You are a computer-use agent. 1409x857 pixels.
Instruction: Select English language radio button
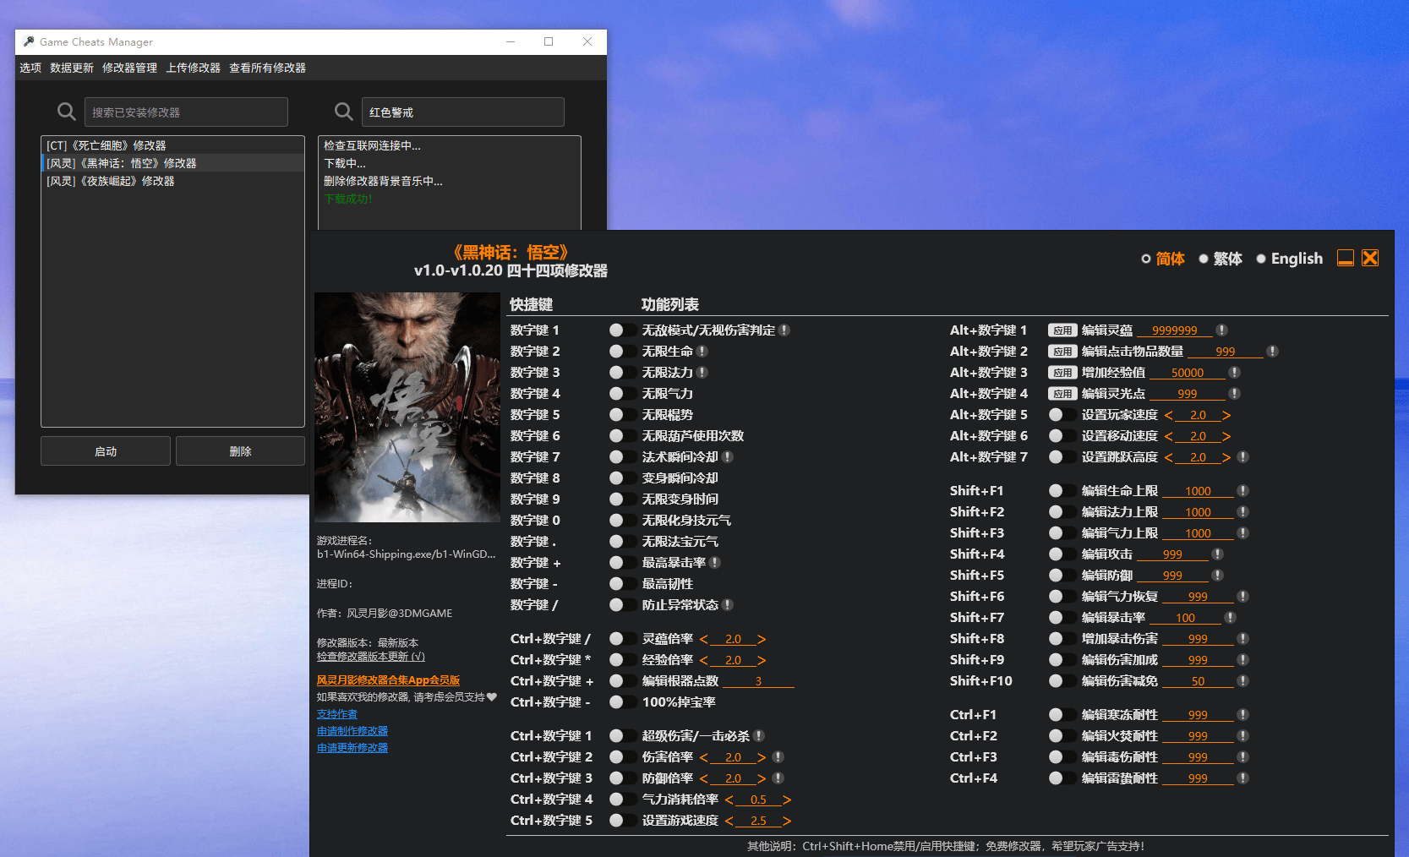pos(1261,259)
